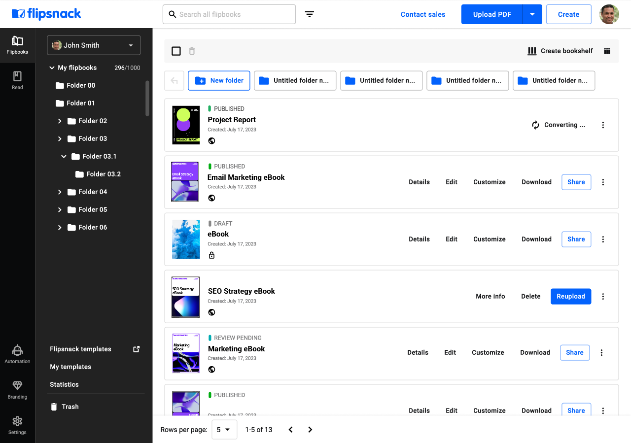Screen dimensions: 631x443
Task: Tick the select all flipbooks checkbox
Action: point(176,51)
